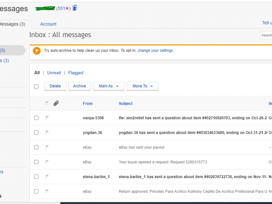
Task: Select the yogdan-36 message checkbox
Action: tap(36, 132)
